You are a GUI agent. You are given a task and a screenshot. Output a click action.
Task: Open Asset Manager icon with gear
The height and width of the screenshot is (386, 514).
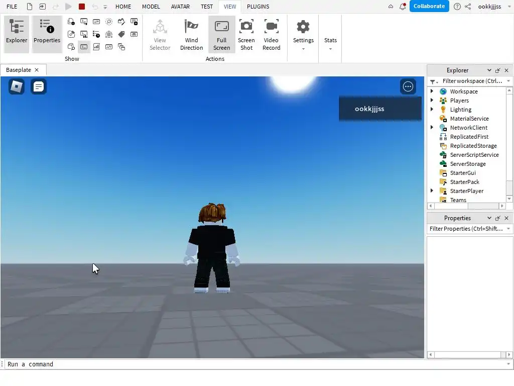tap(71, 22)
